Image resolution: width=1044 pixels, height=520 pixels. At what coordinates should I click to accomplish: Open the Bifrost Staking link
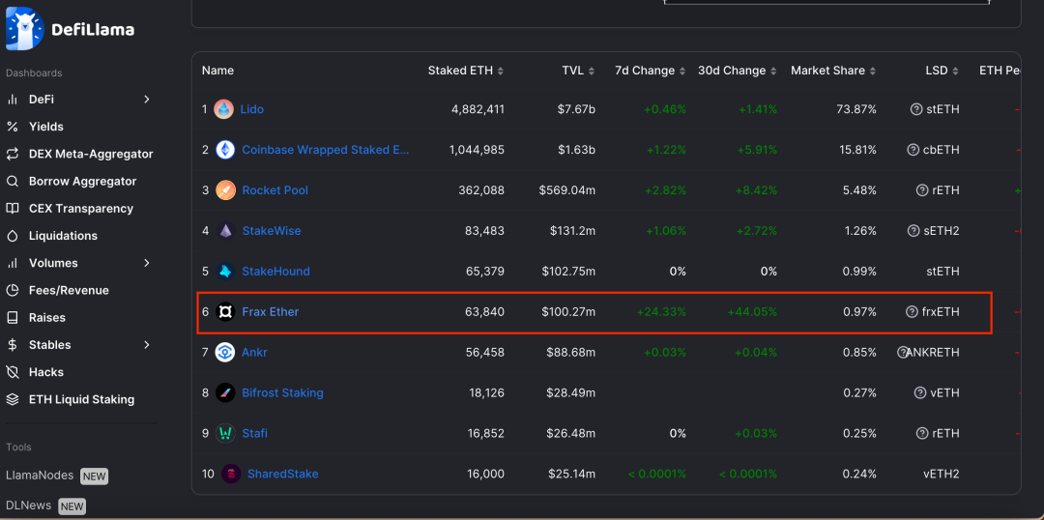pos(282,392)
